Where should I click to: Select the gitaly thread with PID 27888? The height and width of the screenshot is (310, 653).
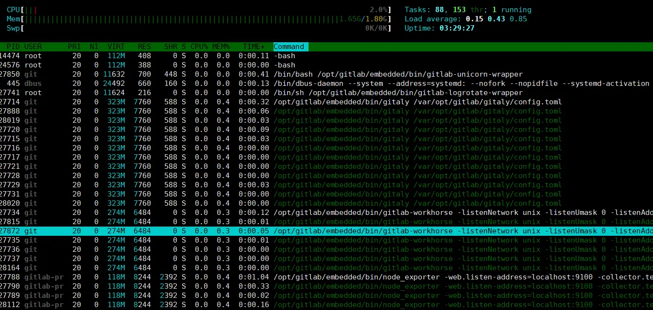coord(326,111)
